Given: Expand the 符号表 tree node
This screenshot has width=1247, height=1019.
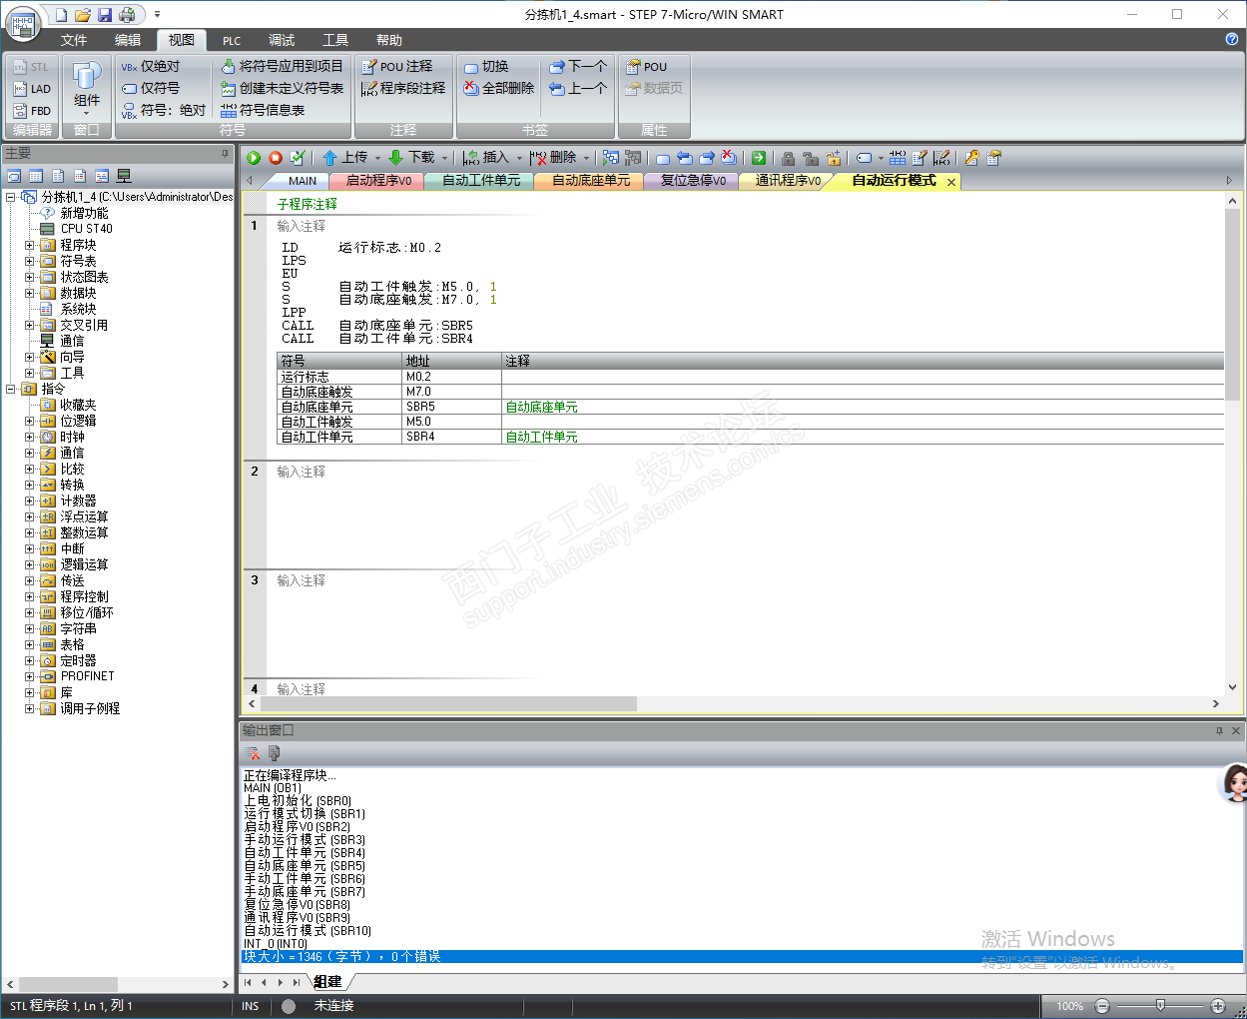Looking at the screenshot, I should 29,261.
